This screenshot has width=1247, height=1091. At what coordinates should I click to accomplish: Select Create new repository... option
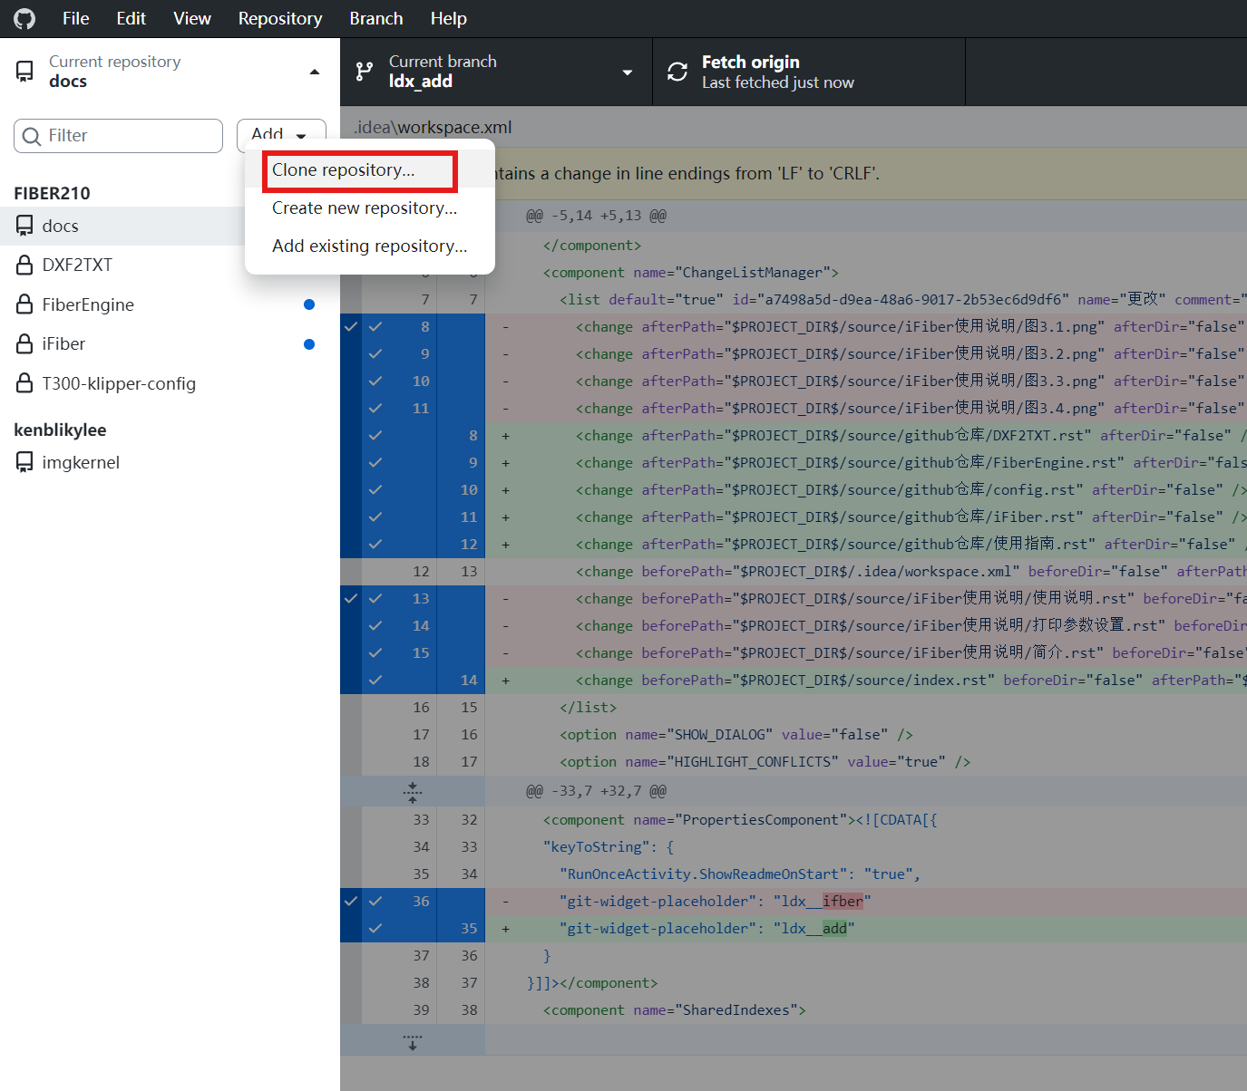click(x=365, y=208)
